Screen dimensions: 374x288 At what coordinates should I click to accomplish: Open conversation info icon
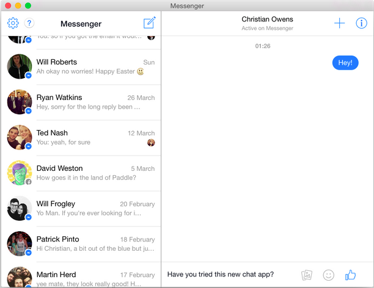point(361,23)
